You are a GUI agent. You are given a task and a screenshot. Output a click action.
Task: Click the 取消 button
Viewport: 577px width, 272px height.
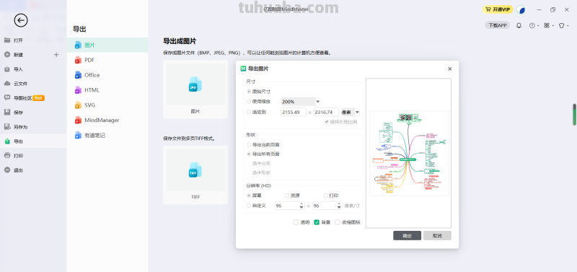click(437, 235)
